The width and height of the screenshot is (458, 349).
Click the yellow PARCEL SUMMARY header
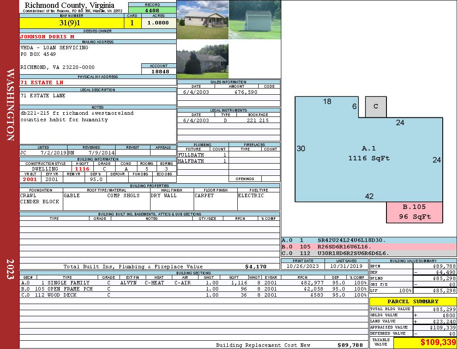(413, 301)
